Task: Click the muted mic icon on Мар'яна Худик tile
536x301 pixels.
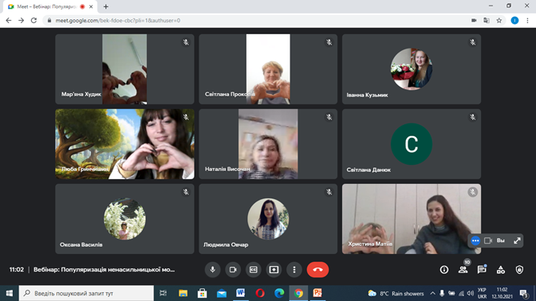Action: click(186, 42)
